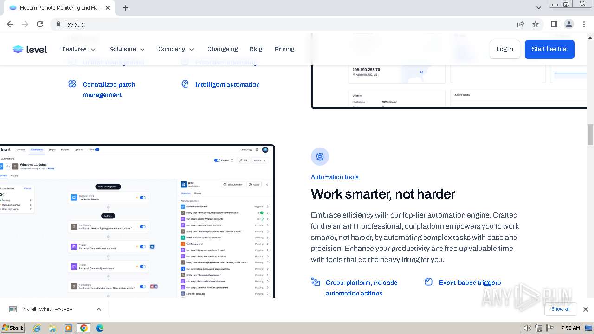Viewport: 594px width, 334px height.
Task: Open the Actions dropdown in automation preview
Action: click(259, 160)
